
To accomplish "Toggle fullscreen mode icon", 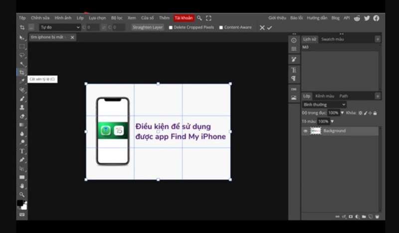I will tap(208, 18).
